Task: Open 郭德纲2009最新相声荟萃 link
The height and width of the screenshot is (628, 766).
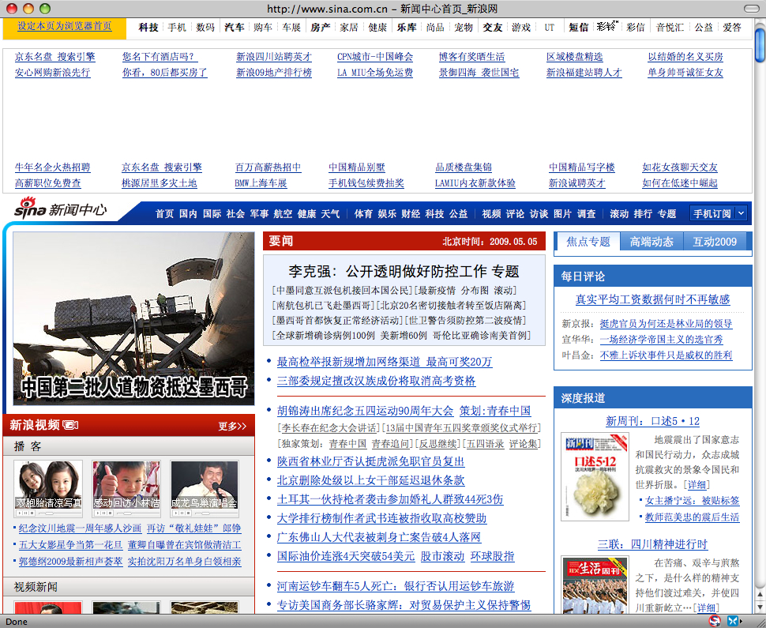Action: coord(71,561)
